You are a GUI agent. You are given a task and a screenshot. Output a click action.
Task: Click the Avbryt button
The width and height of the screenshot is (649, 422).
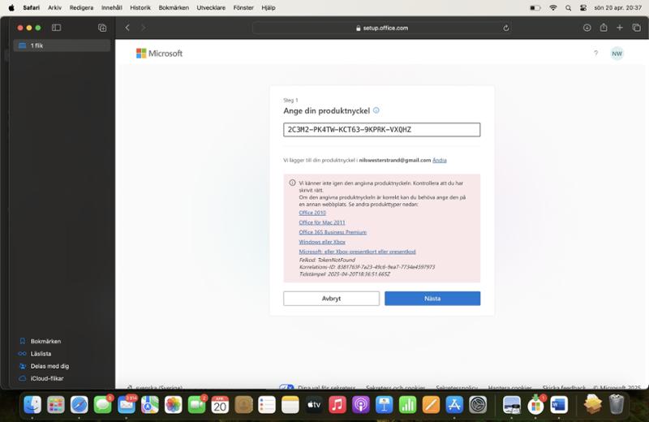[331, 298]
